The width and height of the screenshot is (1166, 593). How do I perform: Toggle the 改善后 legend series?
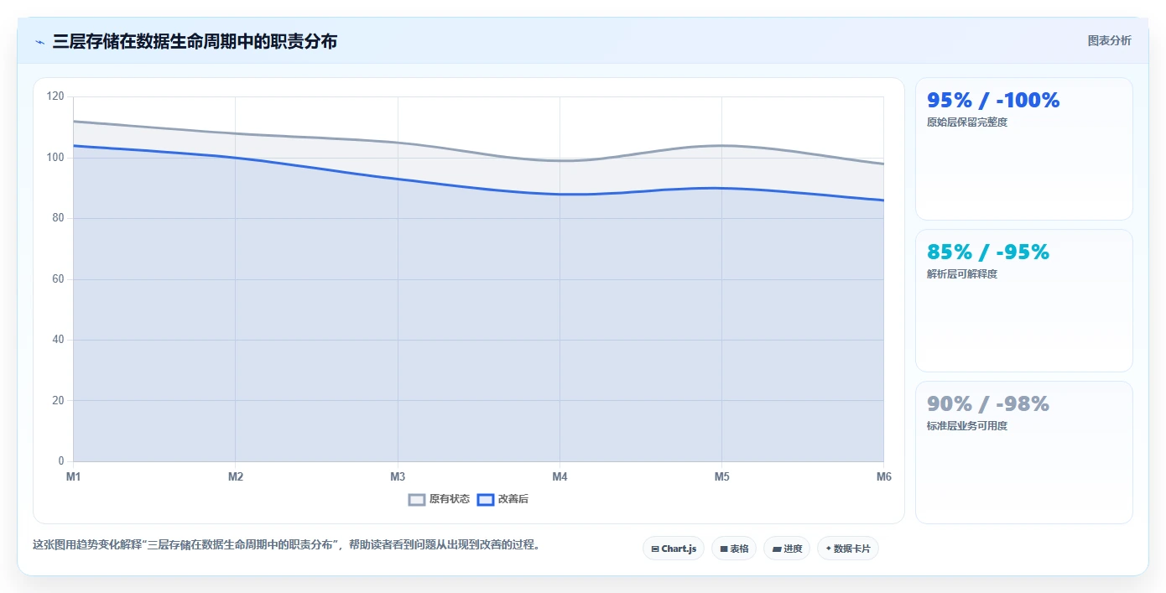click(502, 499)
